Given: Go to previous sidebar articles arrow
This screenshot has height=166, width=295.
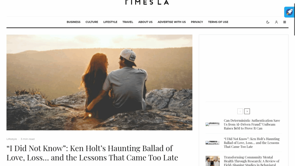Looking at the screenshot, I should (240, 111).
